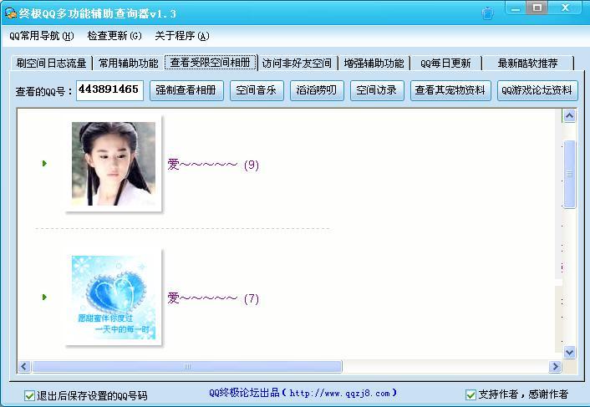Click the QQ number input field
This screenshot has height=407, width=590.
pos(109,90)
